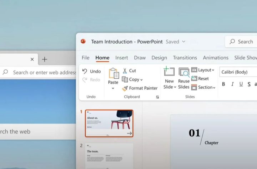
Task: Expand the Layout dropdown
Action: pos(213,70)
